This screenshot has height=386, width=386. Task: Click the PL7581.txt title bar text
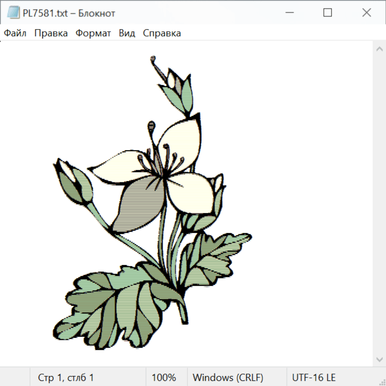[x=69, y=13]
